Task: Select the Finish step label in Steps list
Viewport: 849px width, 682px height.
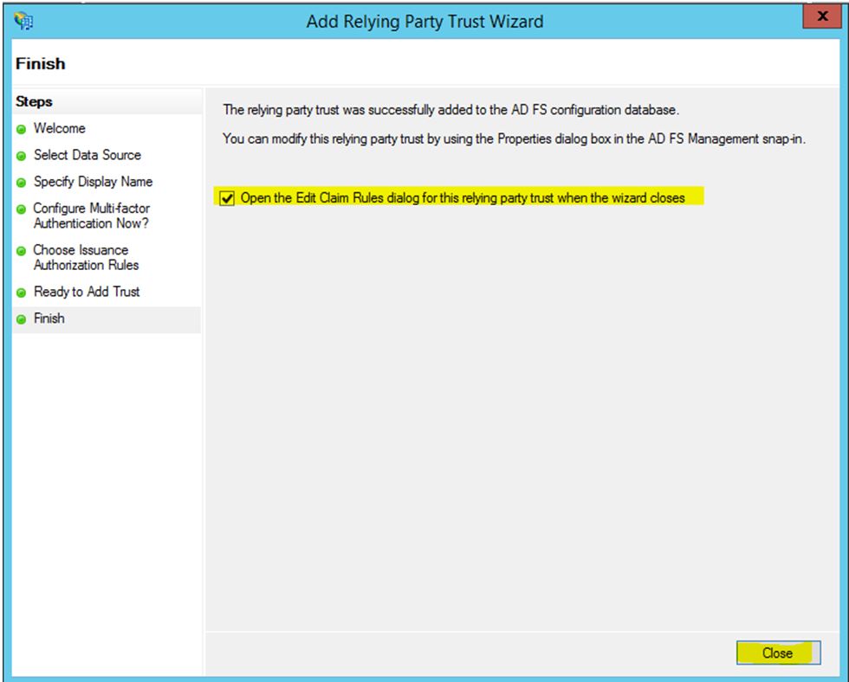Action: (49, 318)
